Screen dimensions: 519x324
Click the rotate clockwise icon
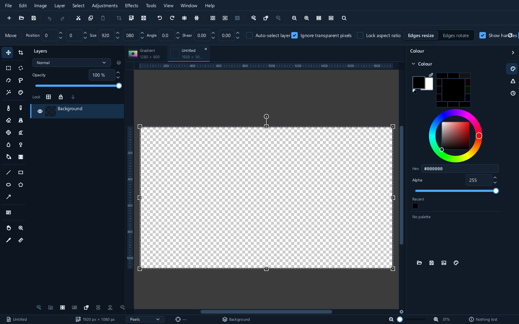coord(172,18)
